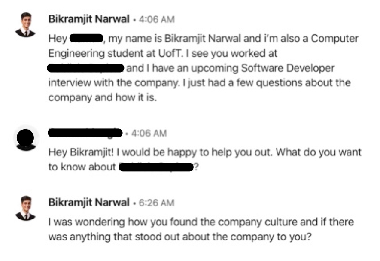Click the blacked-out avatar of the second sender
Viewport: 380px width, 261px height.
click(x=25, y=138)
